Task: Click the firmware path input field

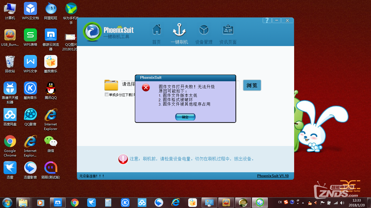Action: click(180, 85)
